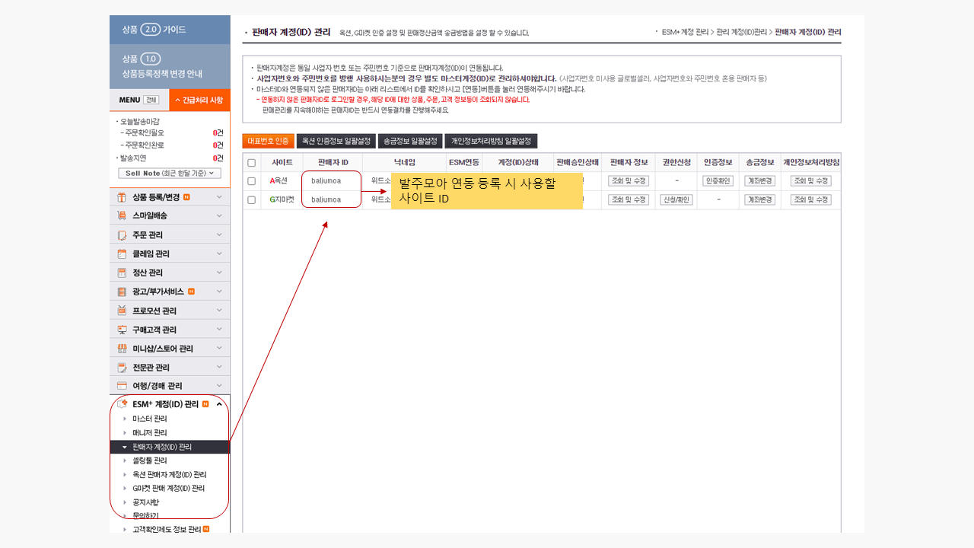Click the 여행/경매 관리 card icon
974x548 pixels.
[122, 386]
